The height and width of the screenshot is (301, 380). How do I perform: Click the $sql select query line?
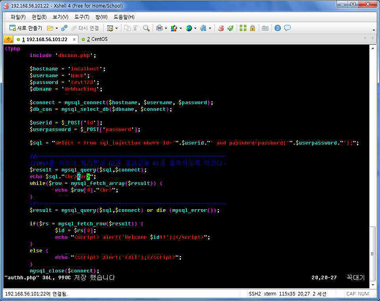coord(194,143)
